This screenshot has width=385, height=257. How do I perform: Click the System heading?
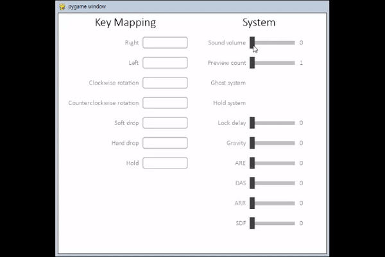coord(259,22)
